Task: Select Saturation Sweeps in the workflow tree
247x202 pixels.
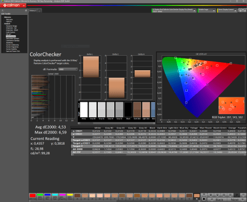Action: 12,39
